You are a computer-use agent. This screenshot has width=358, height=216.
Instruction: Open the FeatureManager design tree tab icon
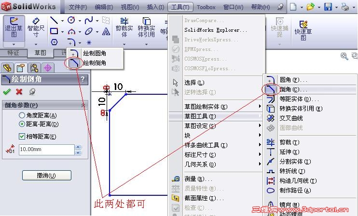click(7, 68)
